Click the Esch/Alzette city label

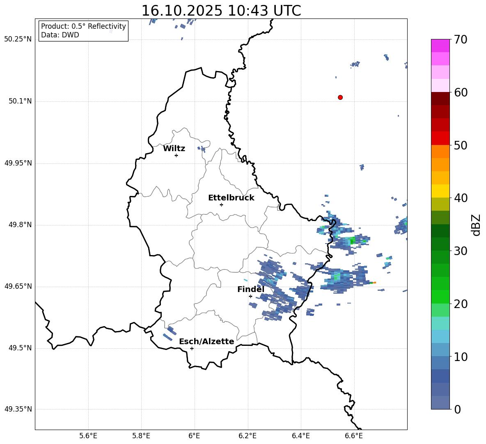click(206, 341)
